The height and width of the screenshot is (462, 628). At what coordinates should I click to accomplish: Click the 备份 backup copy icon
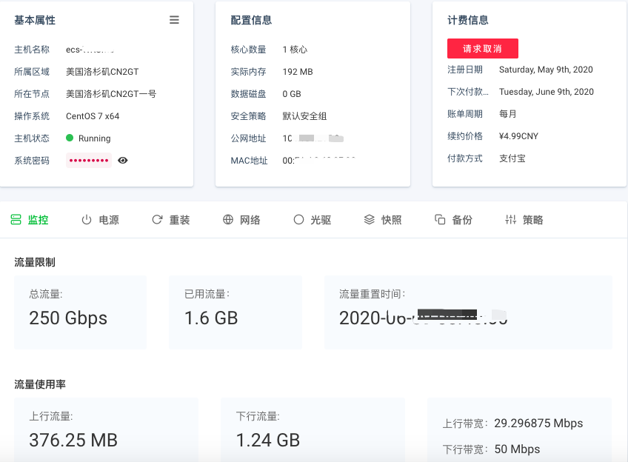[x=440, y=220]
